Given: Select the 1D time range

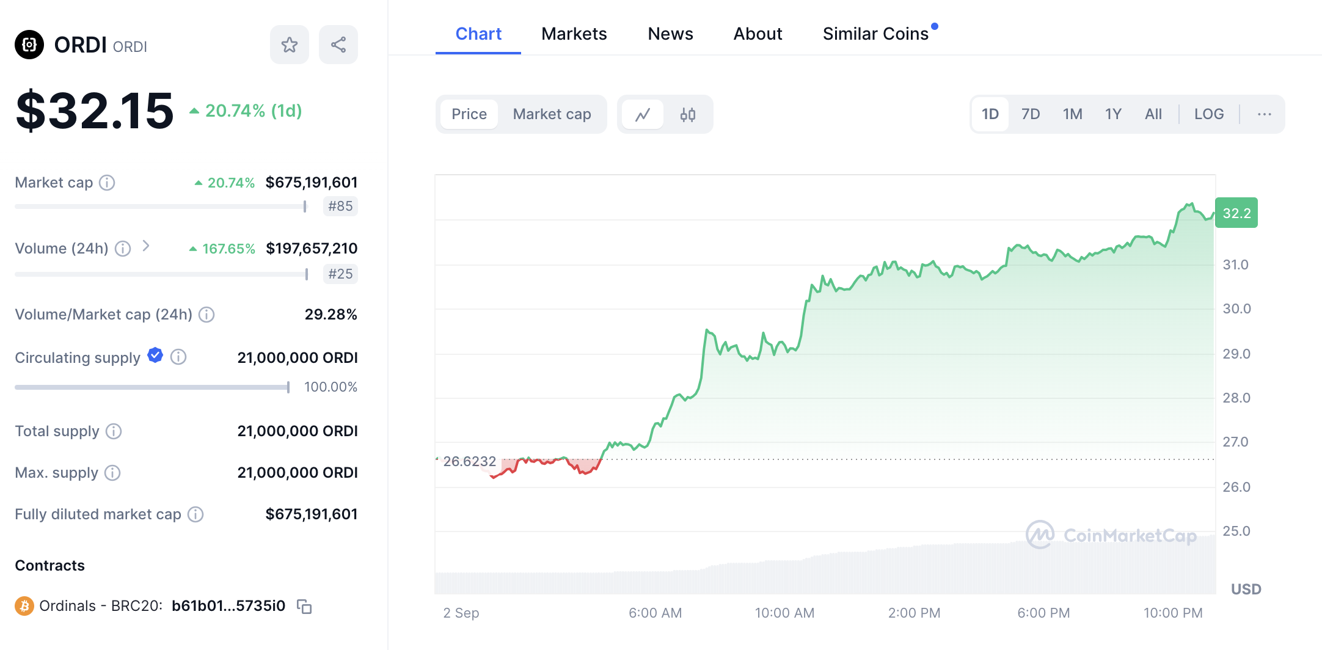Looking at the screenshot, I should pyautogui.click(x=990, y=114).
